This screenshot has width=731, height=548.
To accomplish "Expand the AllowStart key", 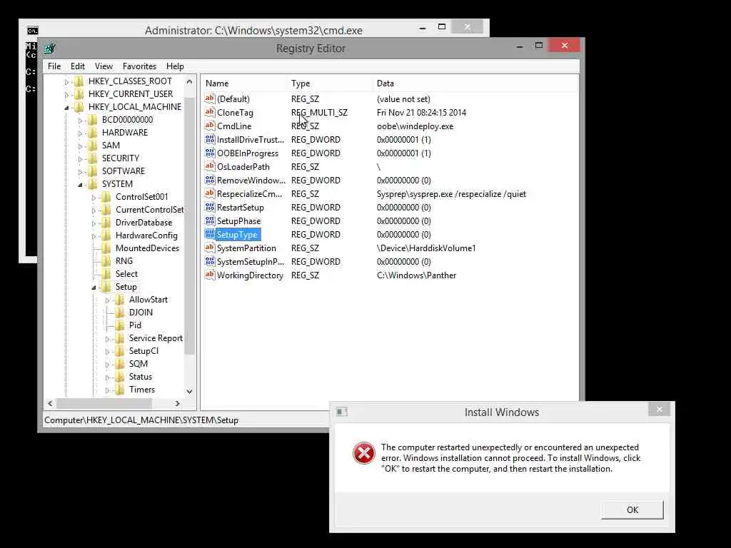I will (107, 300).
